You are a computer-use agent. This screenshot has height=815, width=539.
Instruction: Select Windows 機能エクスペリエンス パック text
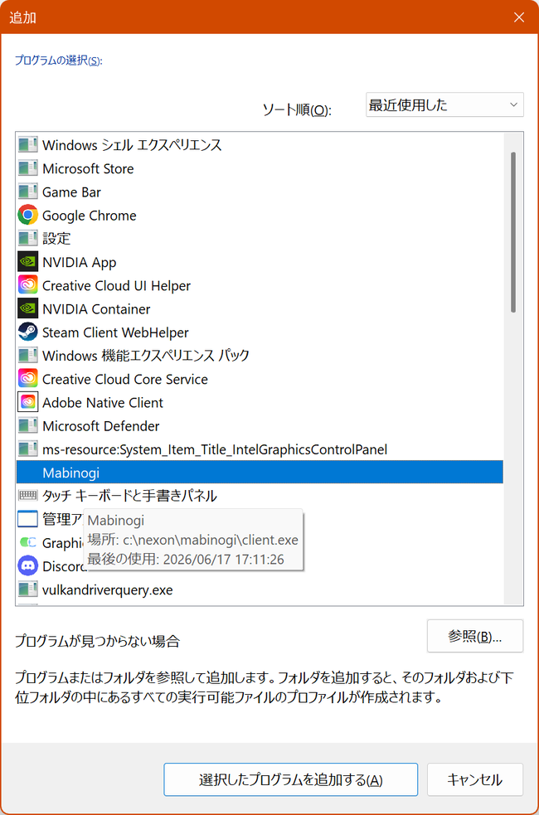[x=146, y=355]
